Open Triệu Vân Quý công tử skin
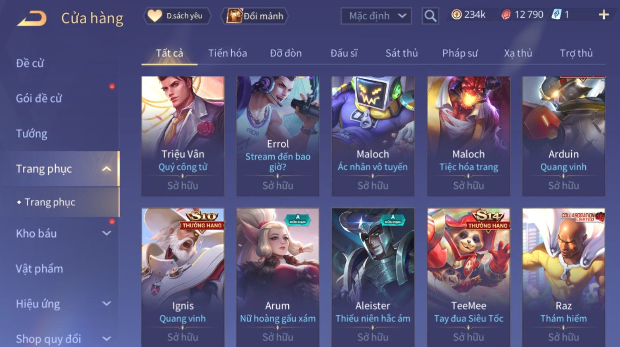Screen dimensions: 620x347 [183, 136]
